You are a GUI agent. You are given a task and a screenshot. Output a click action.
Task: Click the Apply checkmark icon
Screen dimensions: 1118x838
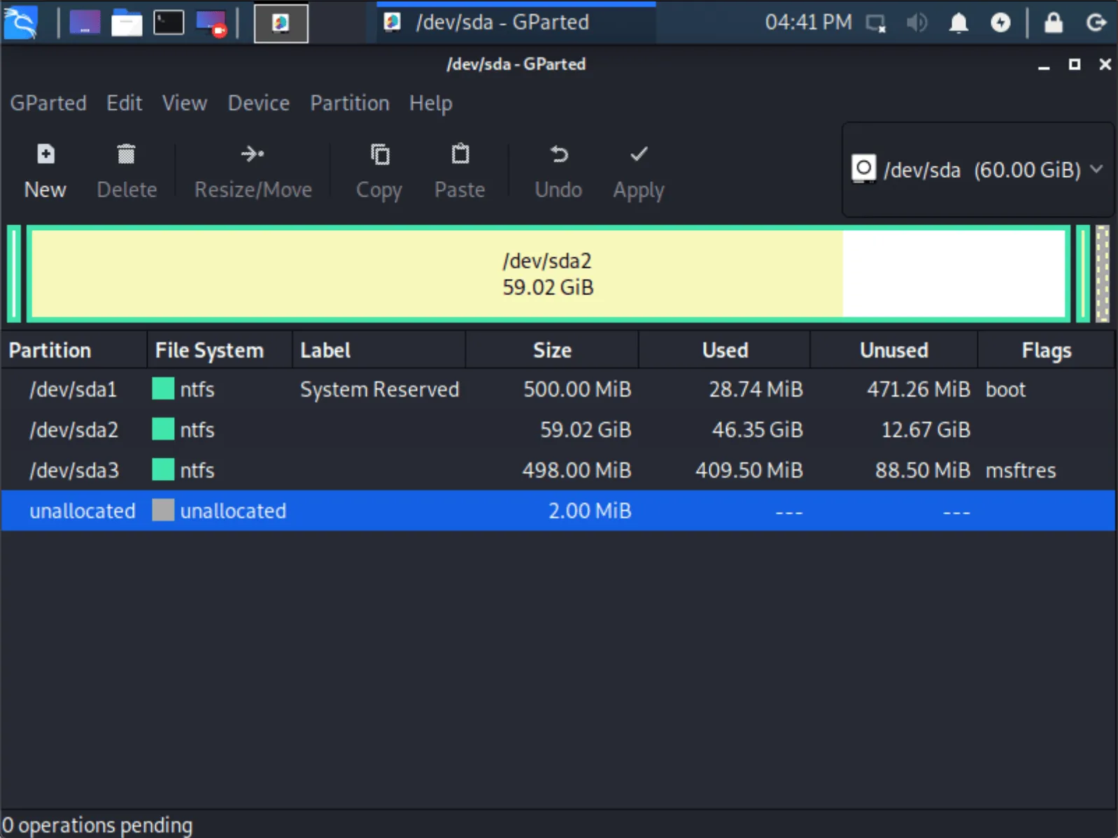pyautogui.click(x=638, y=154)
